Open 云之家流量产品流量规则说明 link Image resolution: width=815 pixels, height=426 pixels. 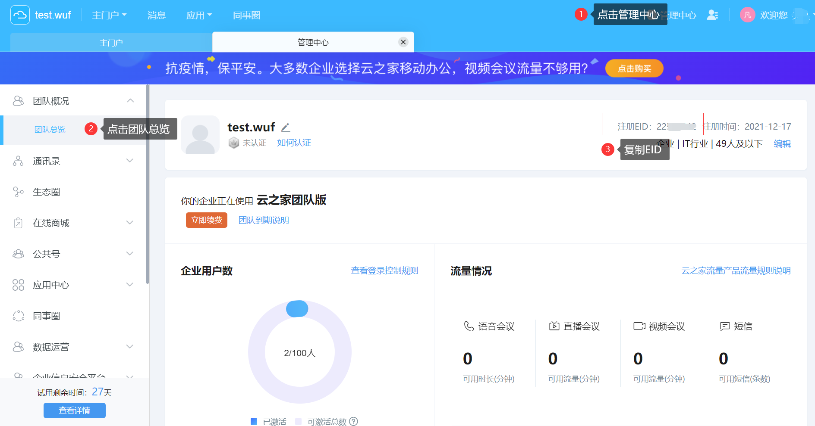pos(736,271)
